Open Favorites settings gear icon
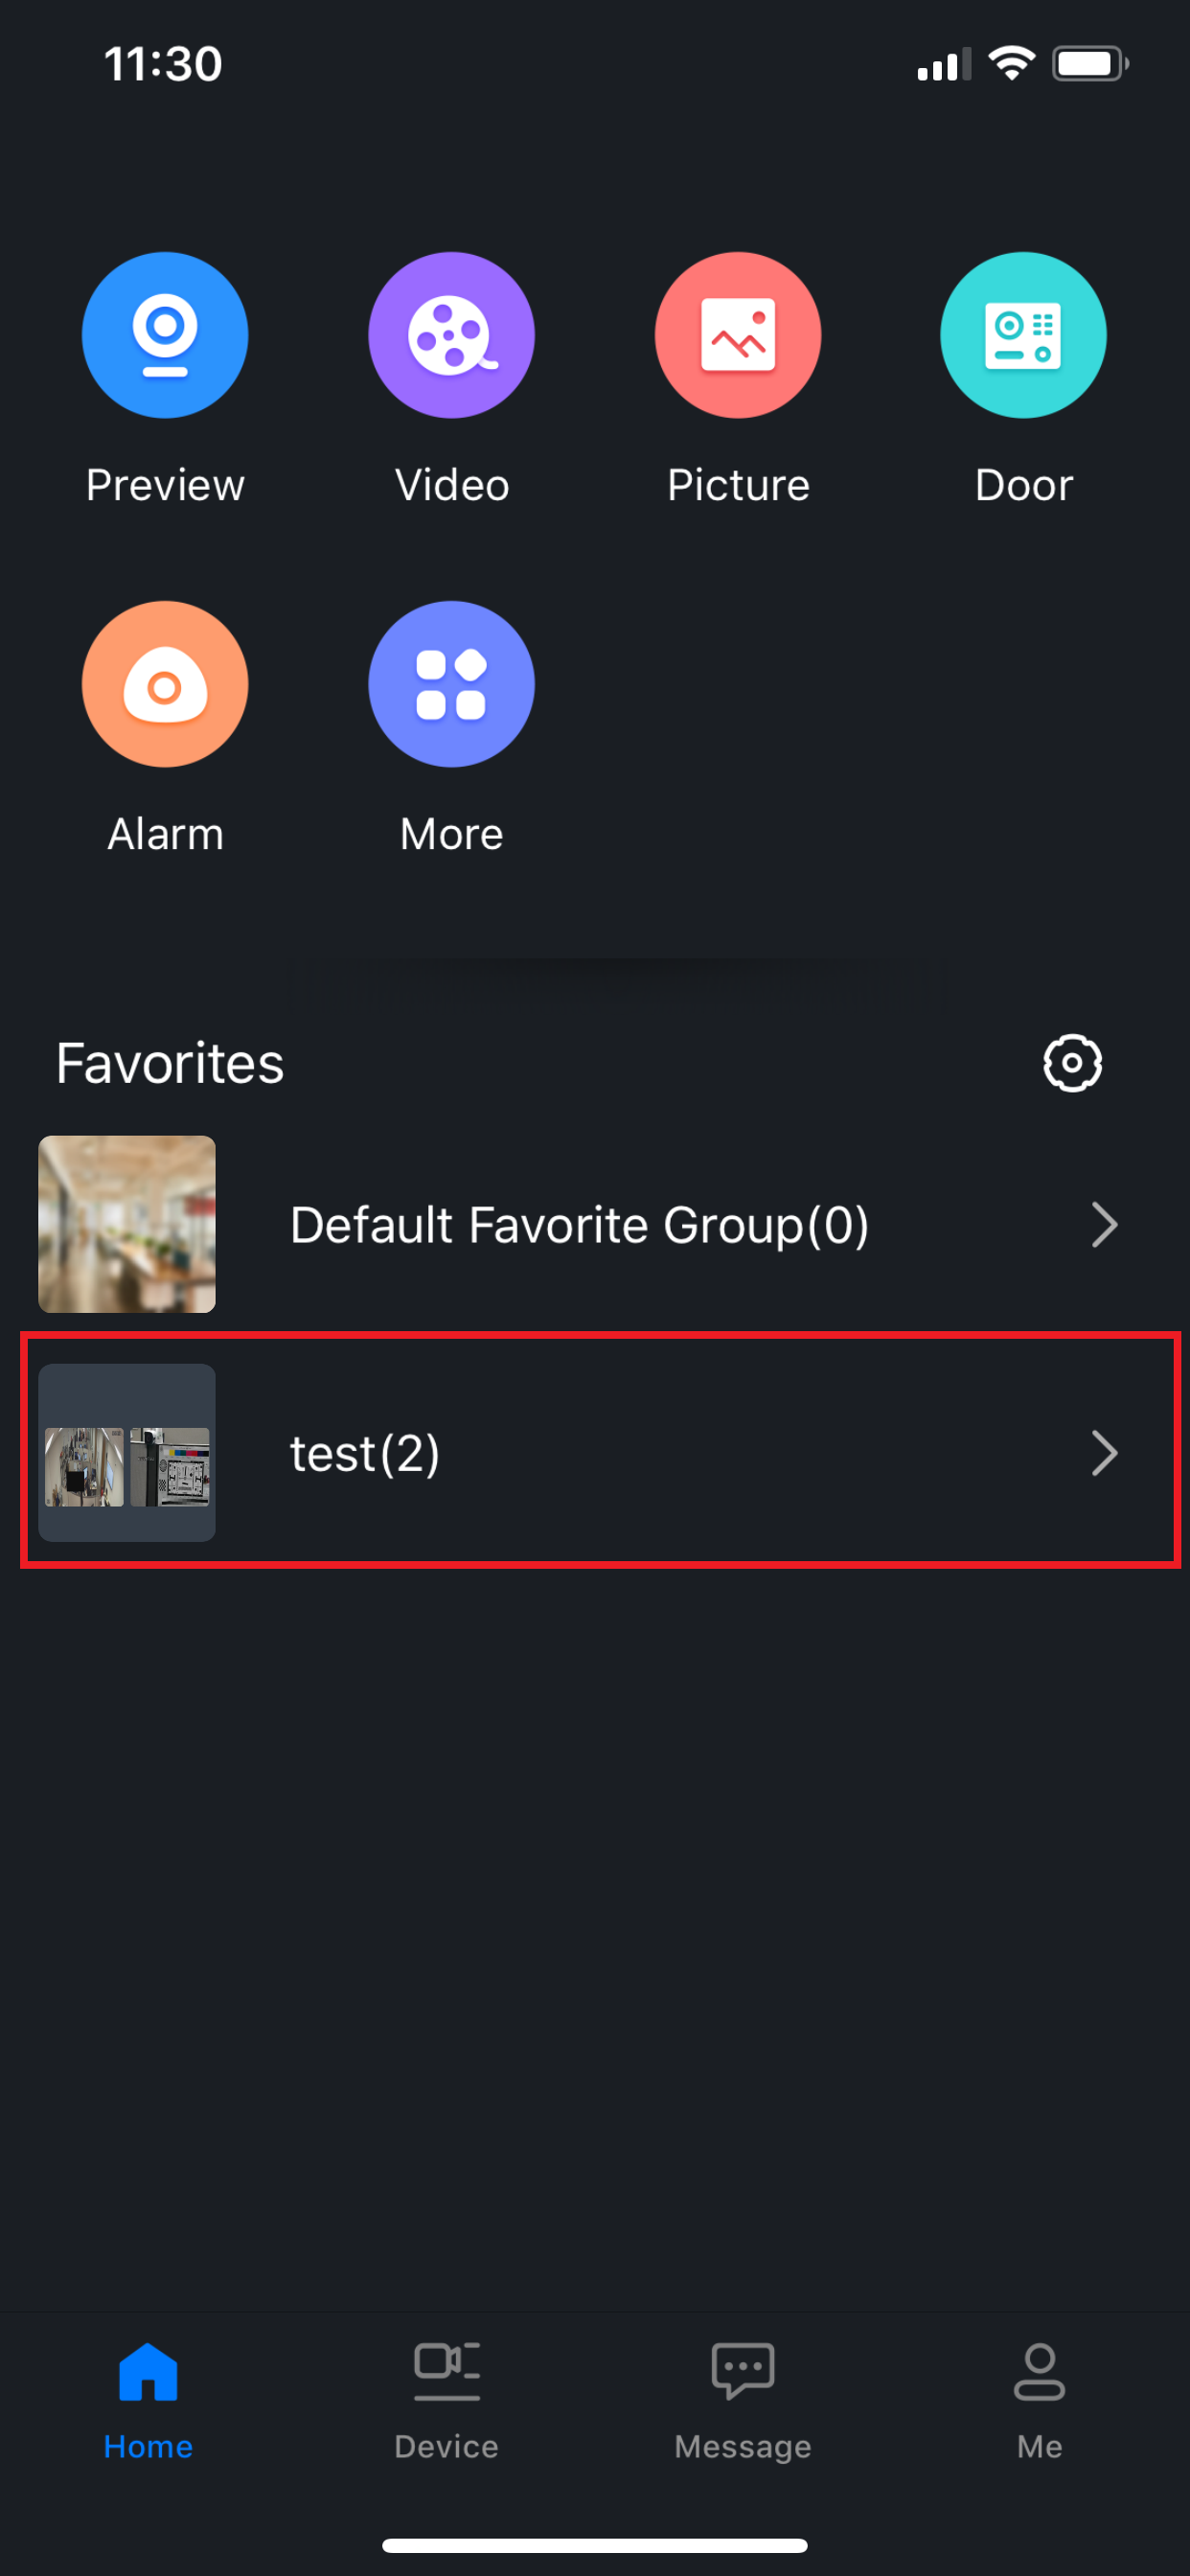Viewport: 1190px width, 2576px height. (1072, 1062)
